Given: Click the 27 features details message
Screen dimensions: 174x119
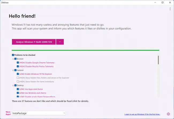Looking at the screenshot, I should (x=50, y=101).
